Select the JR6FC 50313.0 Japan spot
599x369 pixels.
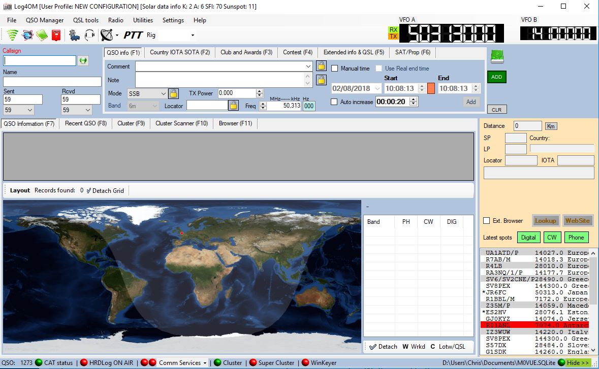pyautogui.click(x=534, y=292)
